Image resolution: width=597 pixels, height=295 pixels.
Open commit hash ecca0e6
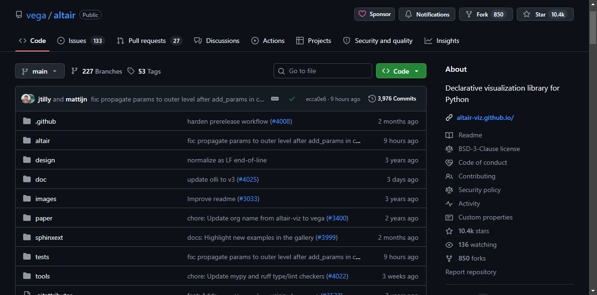coord(316,99)
